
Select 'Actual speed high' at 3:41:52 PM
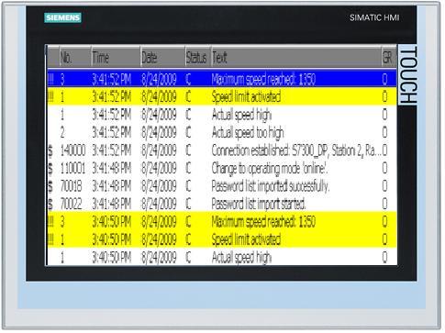[x=222, y=115]
